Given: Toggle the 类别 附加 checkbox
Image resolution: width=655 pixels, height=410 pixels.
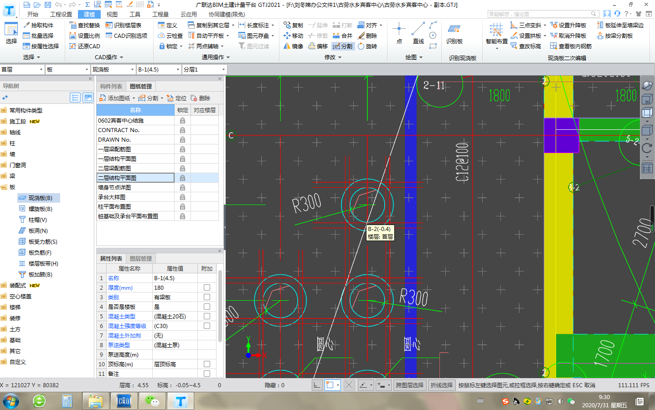Looking at the screenshot, I should [x=207, y=297].
